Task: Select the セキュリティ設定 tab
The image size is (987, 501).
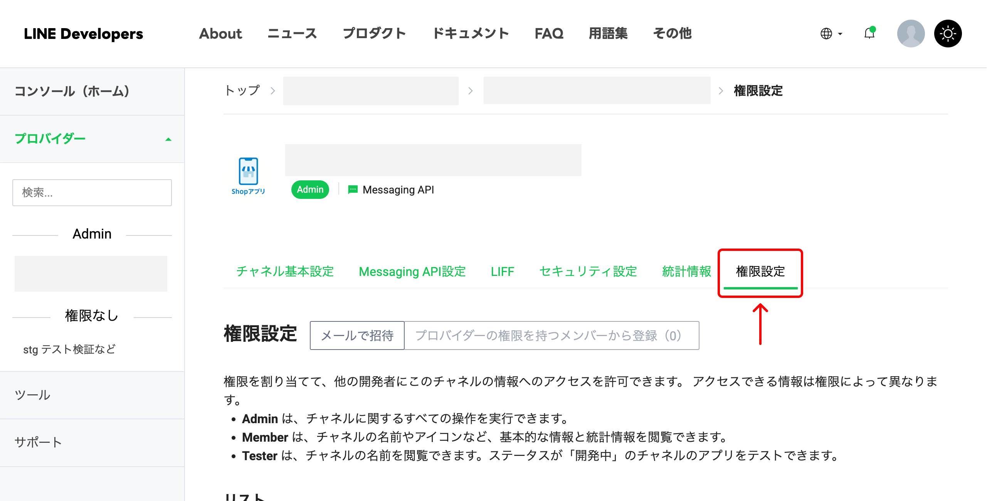Action: point(588,272)
